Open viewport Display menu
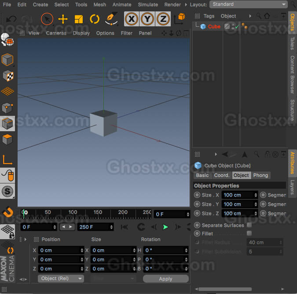The image size is (297, 294). [81, 33]
